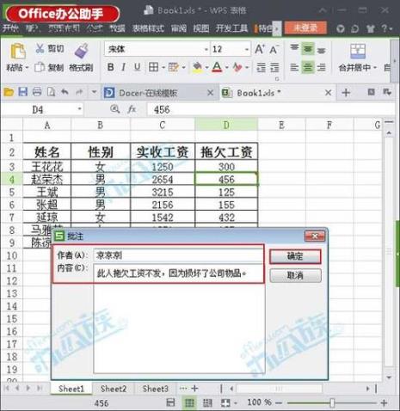Click the cell borders icon
Screen dimensions: 400x411
[153, 67]
